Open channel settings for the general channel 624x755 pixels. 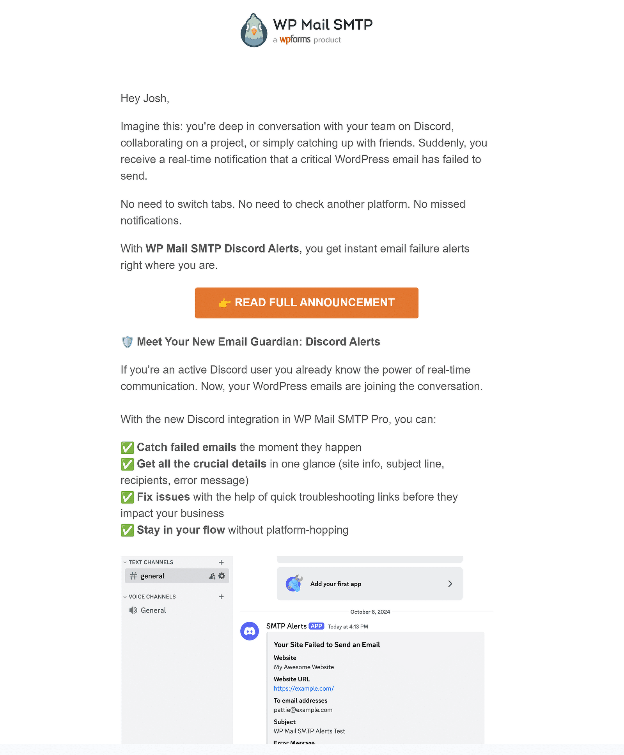coord(222,576)
